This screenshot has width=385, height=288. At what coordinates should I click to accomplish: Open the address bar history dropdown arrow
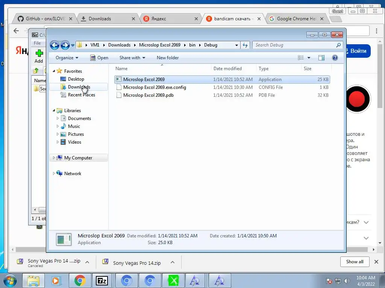click(x=236, y=45)
